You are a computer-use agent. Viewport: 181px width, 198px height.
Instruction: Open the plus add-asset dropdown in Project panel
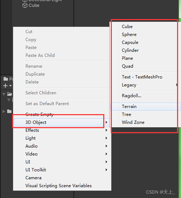[x=7, y=86]
